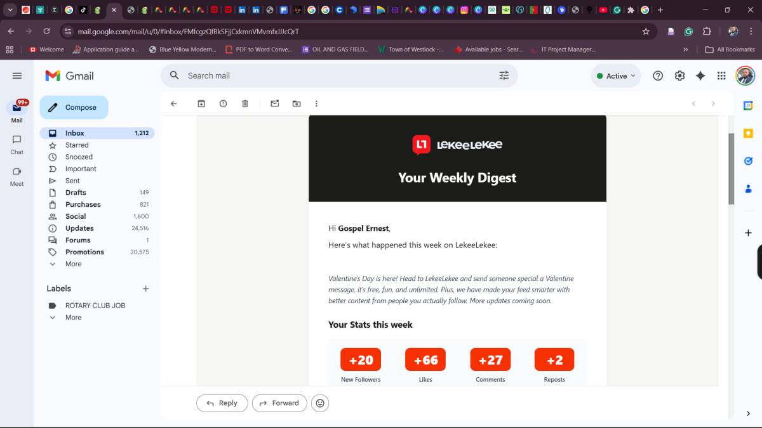
Task: Open All Bookmarks folder
Action: click(x=730, y=49)
